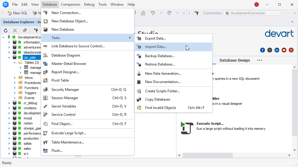Open Devart YouTube icon
Image resolution: width=298 pixels, height=167 pixels.
coord(284,50)
